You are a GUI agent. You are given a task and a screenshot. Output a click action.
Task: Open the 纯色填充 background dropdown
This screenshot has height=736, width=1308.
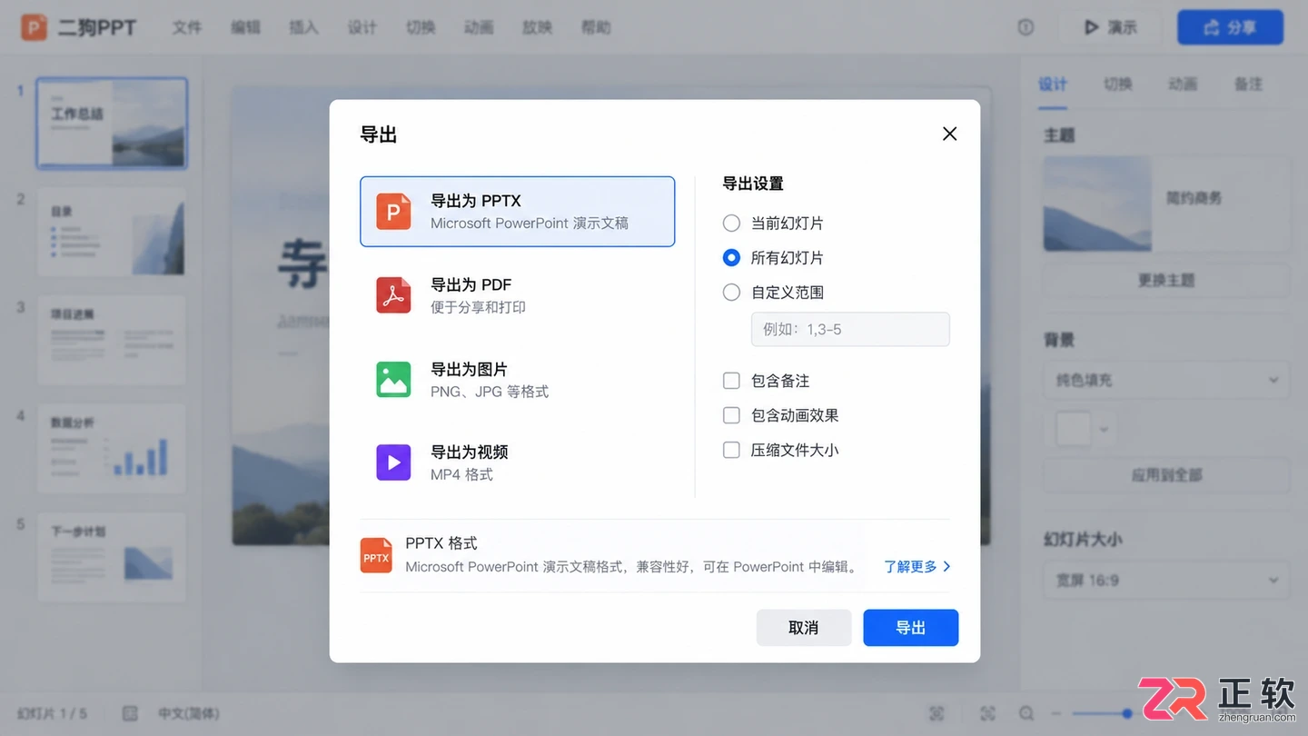(1166, 380)
